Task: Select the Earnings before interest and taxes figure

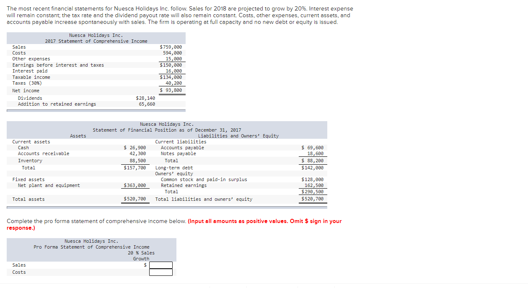Action: [171, 65]
